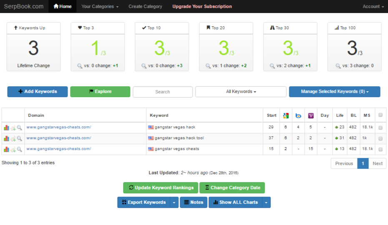Screen dimensions: 388x225
Task: Expand the Export Keywords arrow dropdown
Action: (x=174, y=202)
